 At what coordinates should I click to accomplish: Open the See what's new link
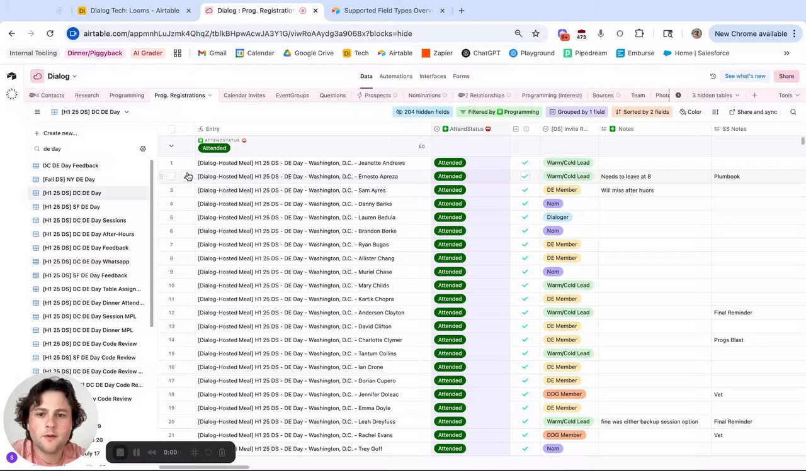(x=745, y=76)
